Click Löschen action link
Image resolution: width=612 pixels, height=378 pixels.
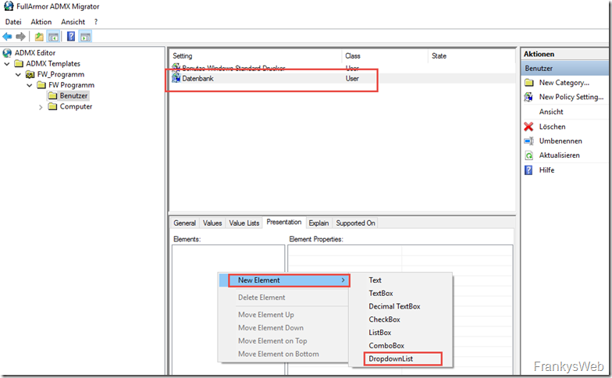(x=552, y=127)
